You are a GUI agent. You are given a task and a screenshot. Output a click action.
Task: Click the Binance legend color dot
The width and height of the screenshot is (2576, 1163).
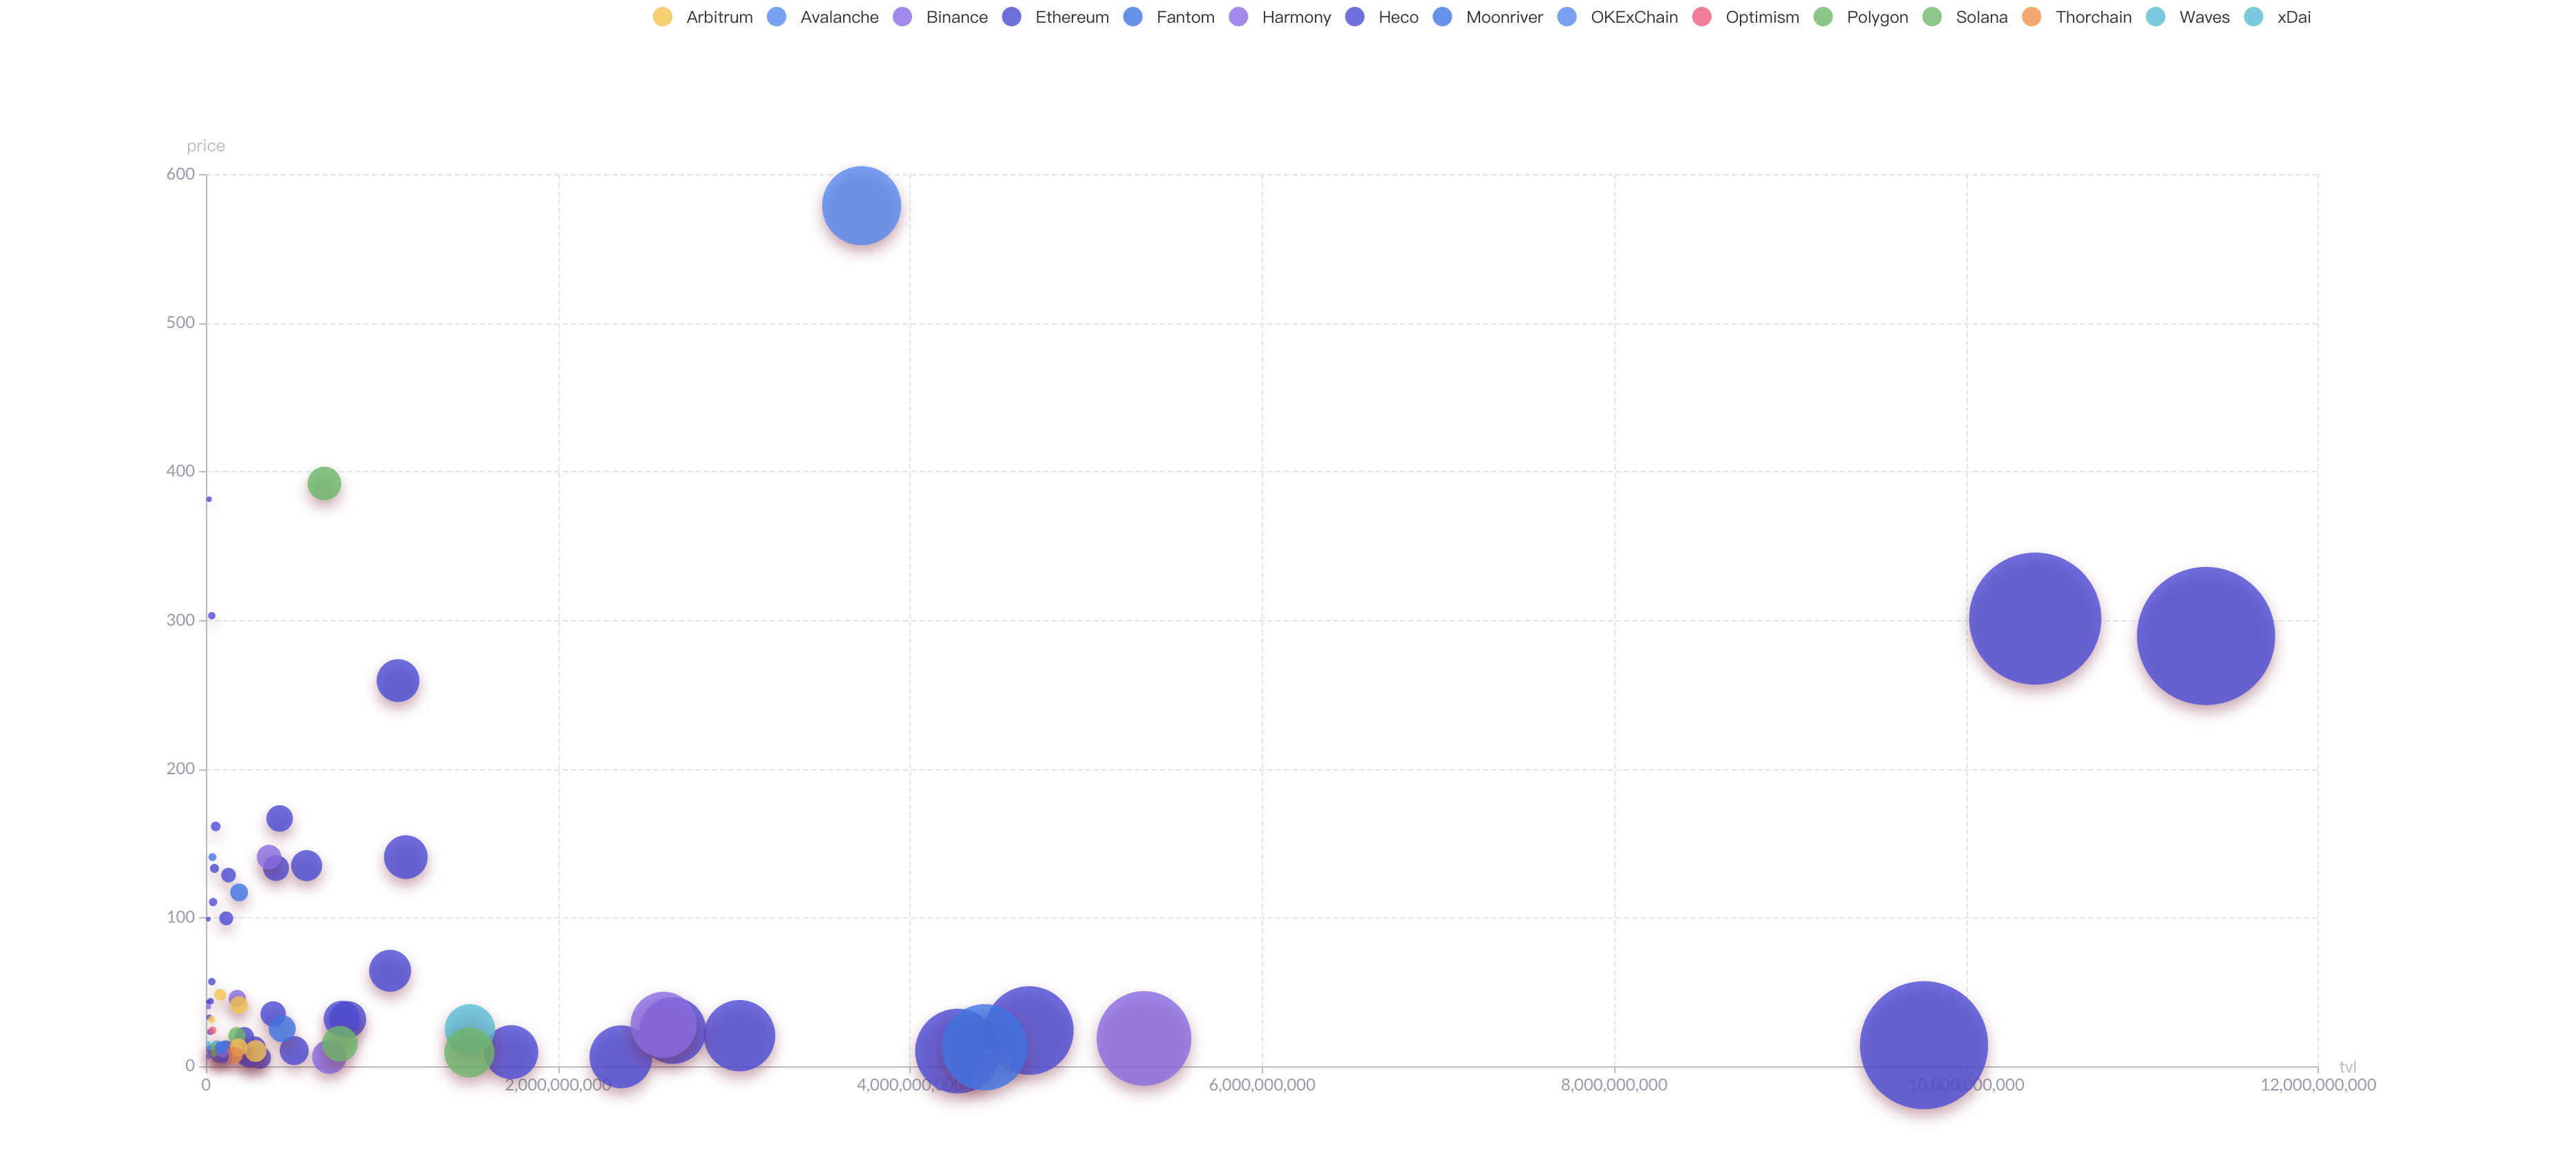point(904,17)
